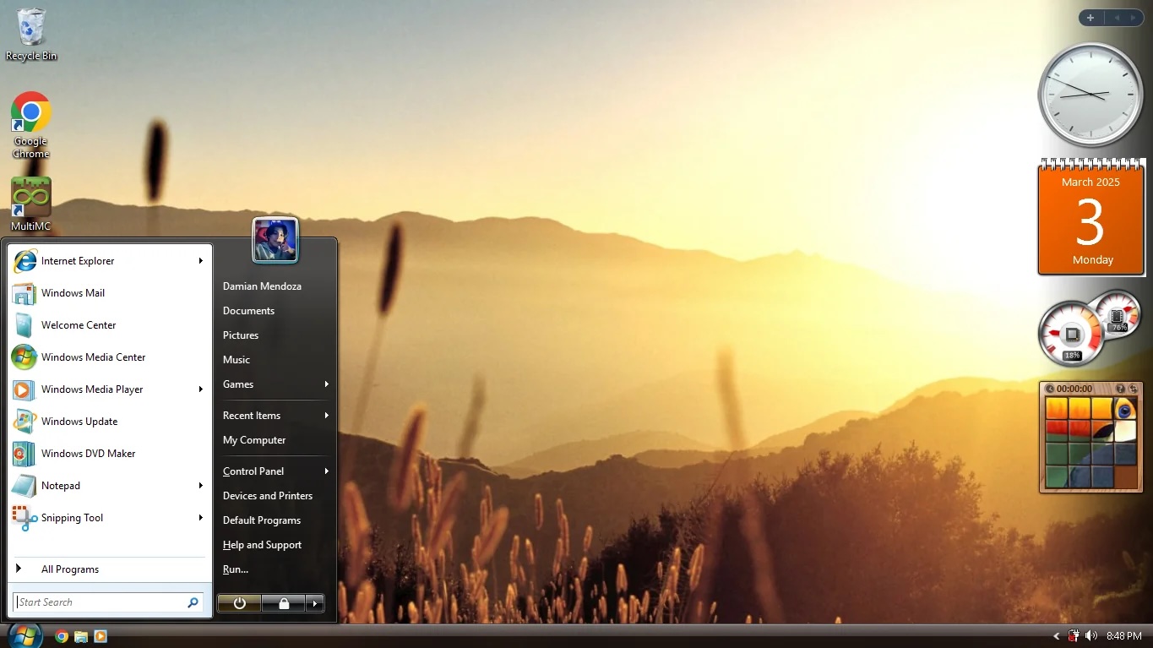The image size is (1153, 648).
Task: Launch Windows Update
Action: (80, 422)
